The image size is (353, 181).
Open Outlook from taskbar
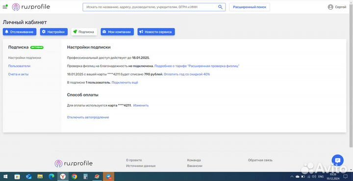pos(28,177)
